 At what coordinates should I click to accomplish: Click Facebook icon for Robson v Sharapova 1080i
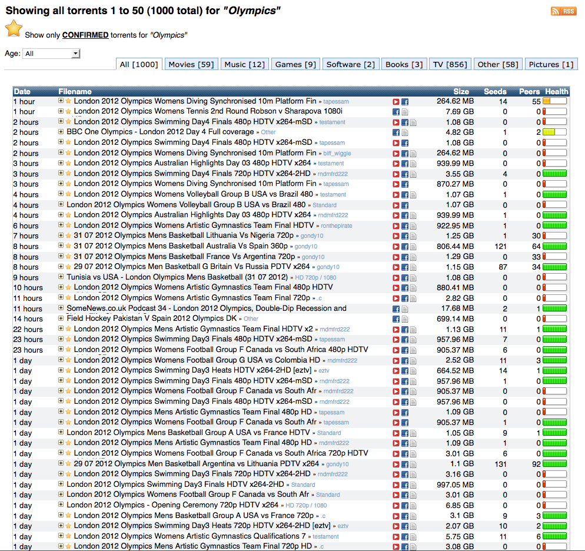tap(396, 112)
